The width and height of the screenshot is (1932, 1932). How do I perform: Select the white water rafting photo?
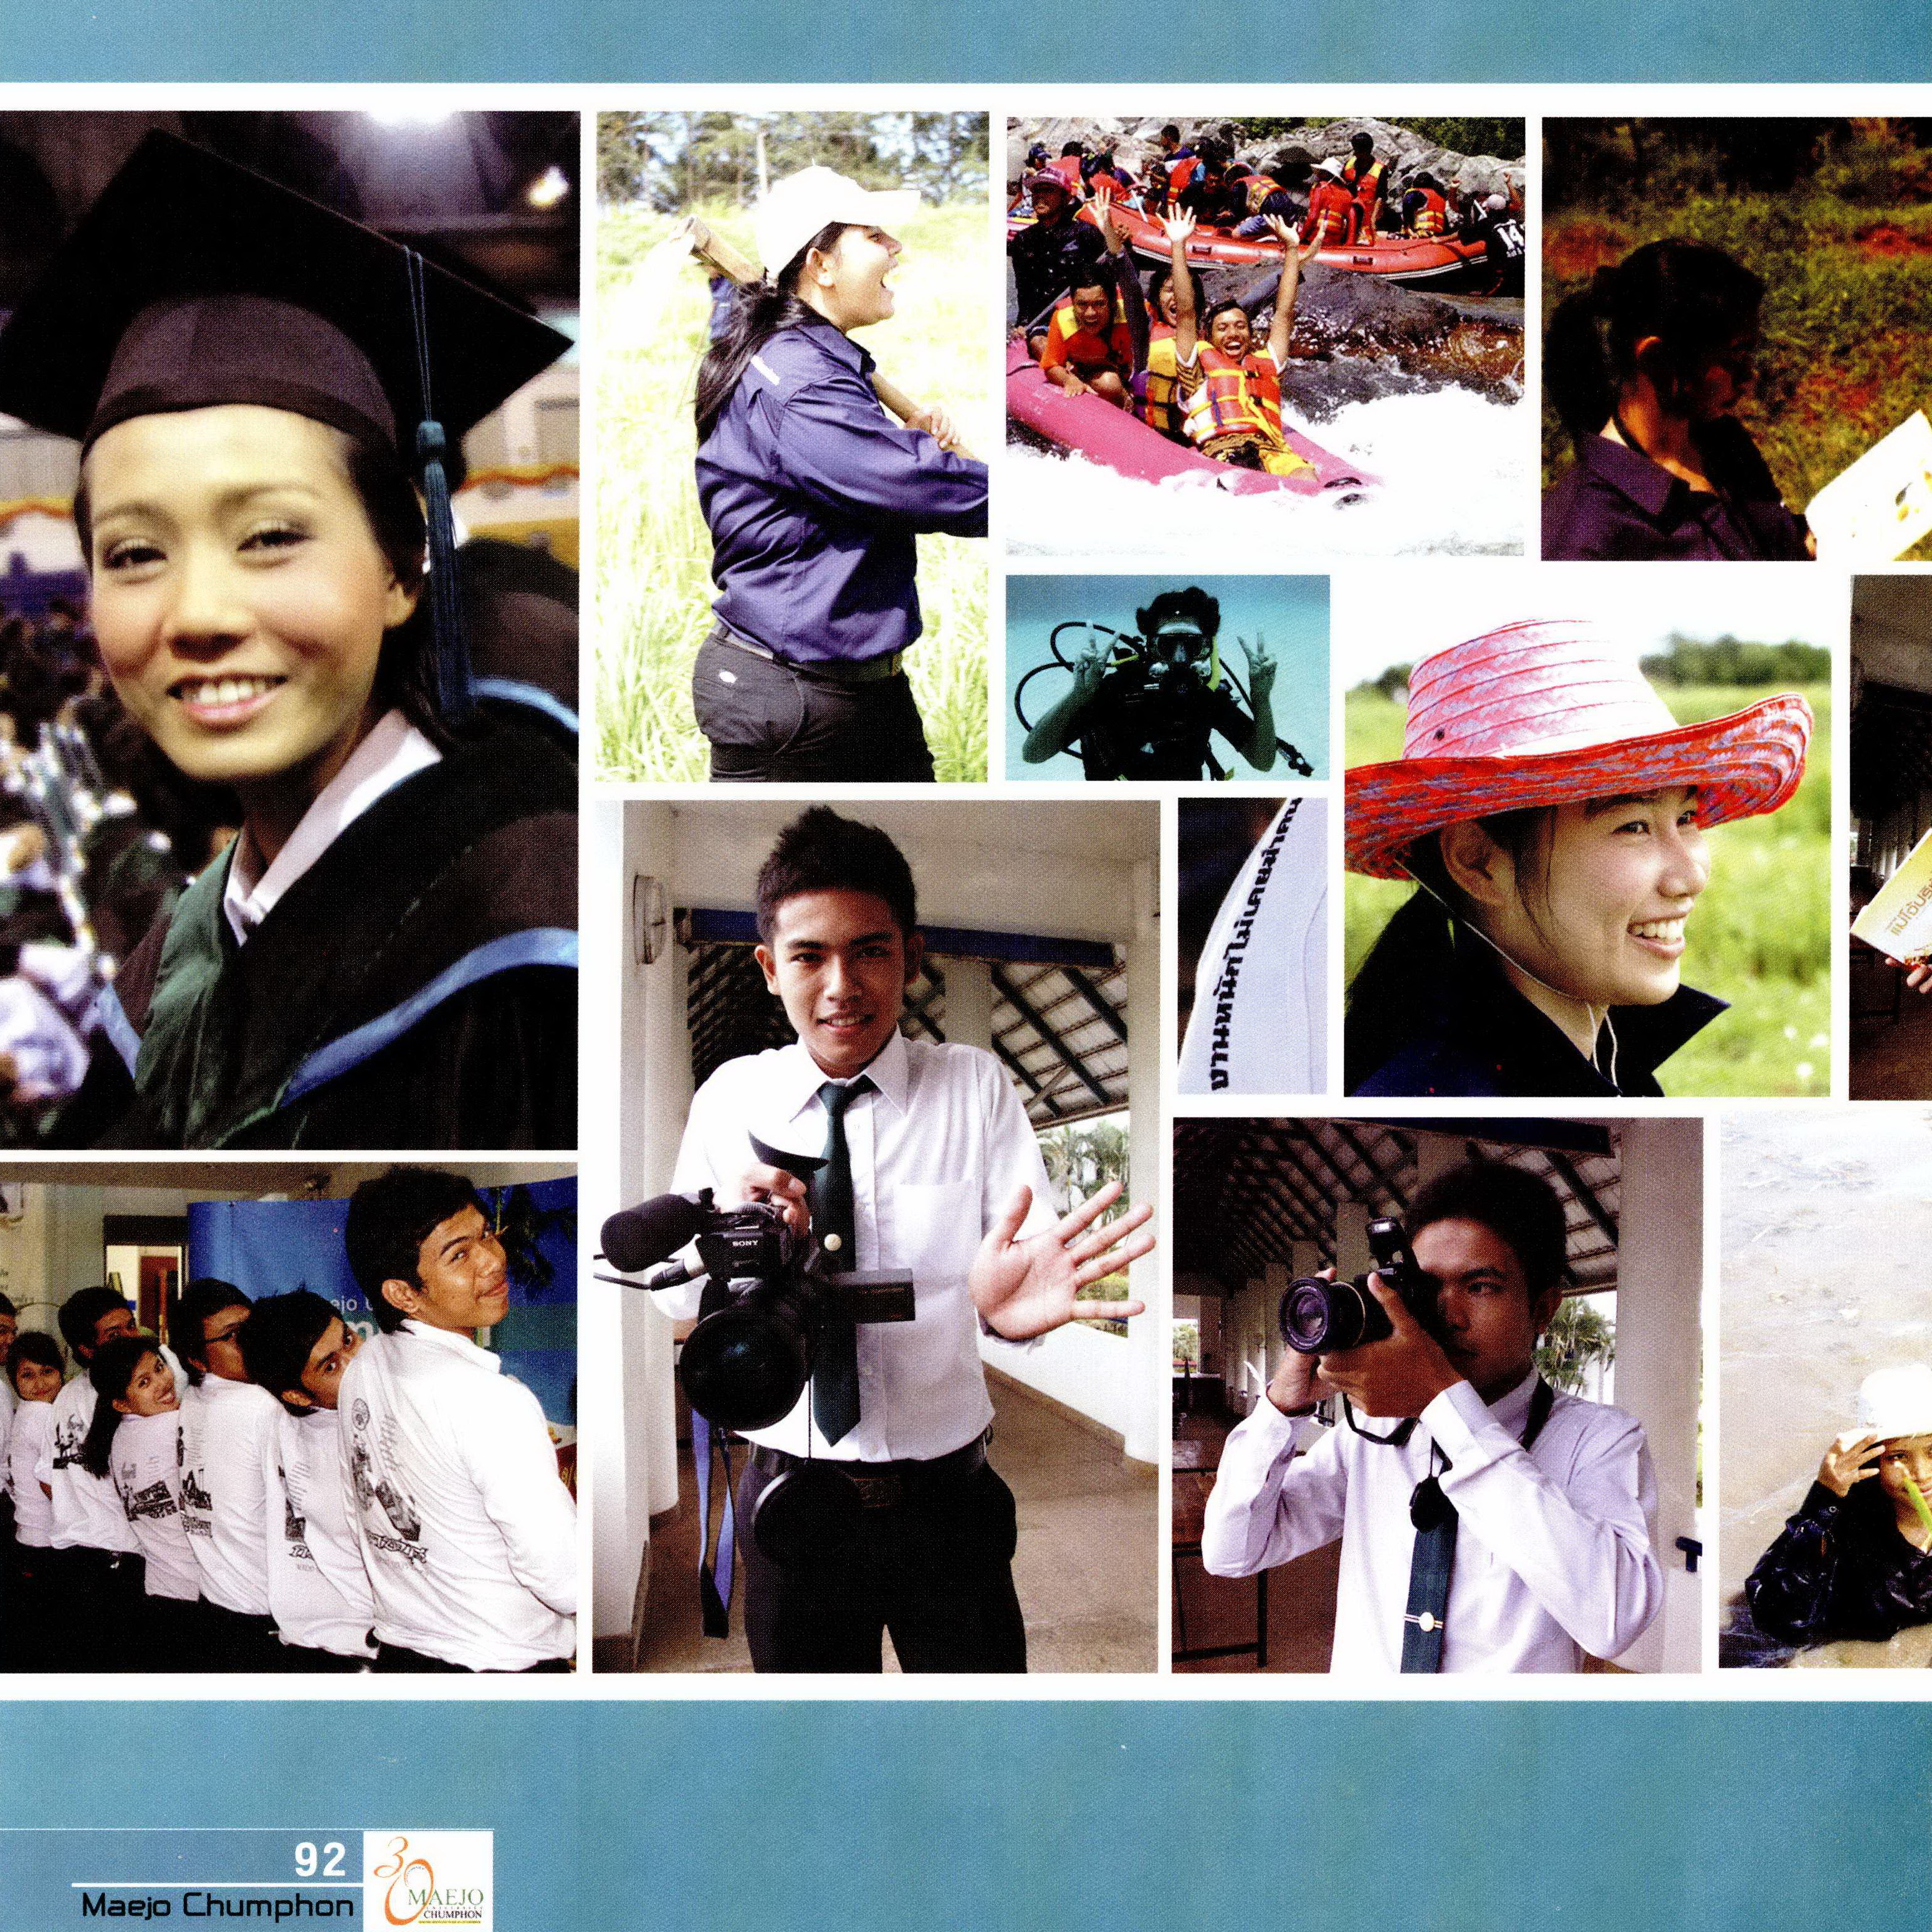tap(1265, 335)
